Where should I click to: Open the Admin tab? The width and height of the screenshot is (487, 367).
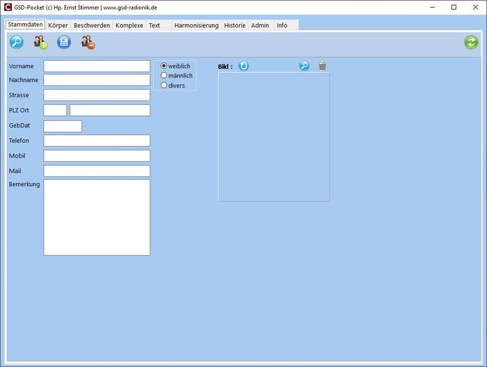[260, 25]
